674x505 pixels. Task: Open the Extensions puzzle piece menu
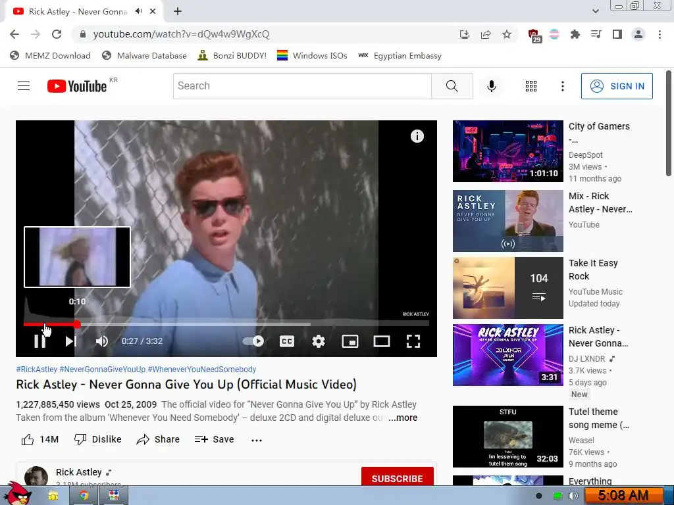(575, 34)
